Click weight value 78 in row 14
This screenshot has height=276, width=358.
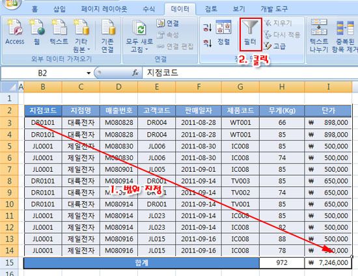click(282, 251)
